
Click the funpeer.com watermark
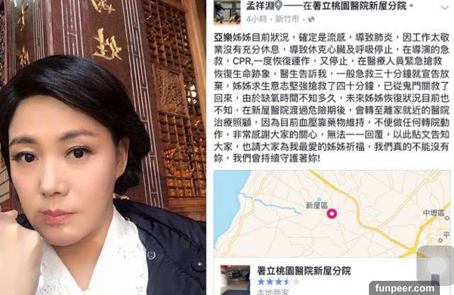[404, 288]
